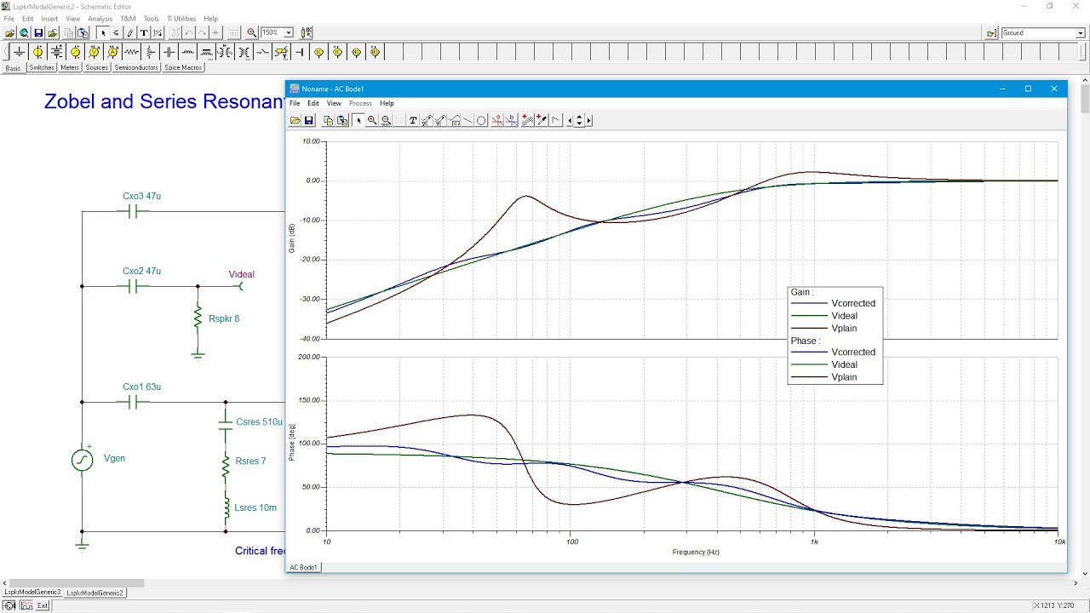Open the Tools menu in Schematic Editor
This screenshot has height=613, width=1090.
(151, 19)
